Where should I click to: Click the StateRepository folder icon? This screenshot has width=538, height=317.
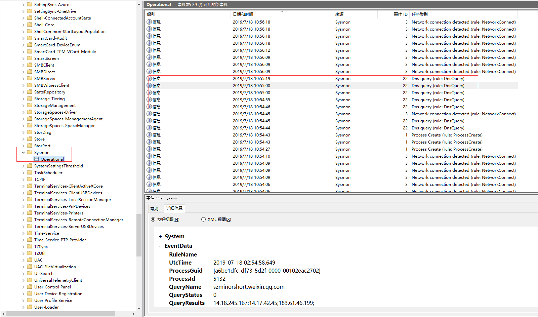(x=30, y=92)
